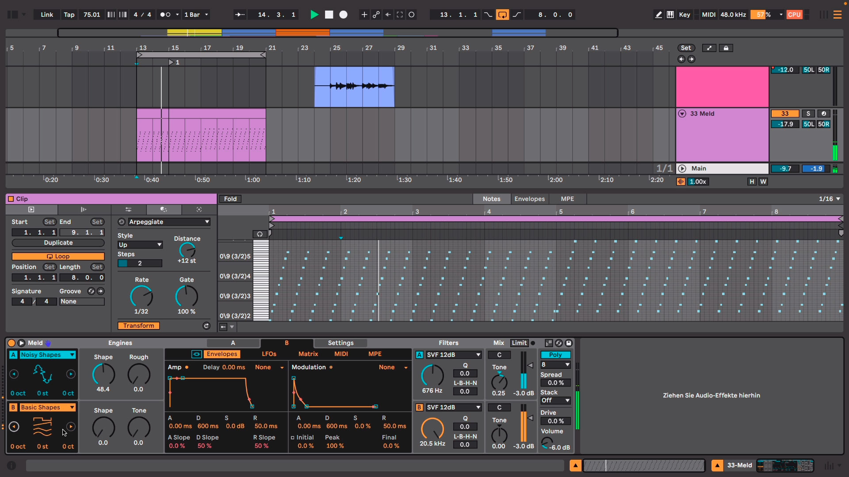Click the CPU load indicator
849x477 pixels.
pyautogui.click(x=794, y=15)
